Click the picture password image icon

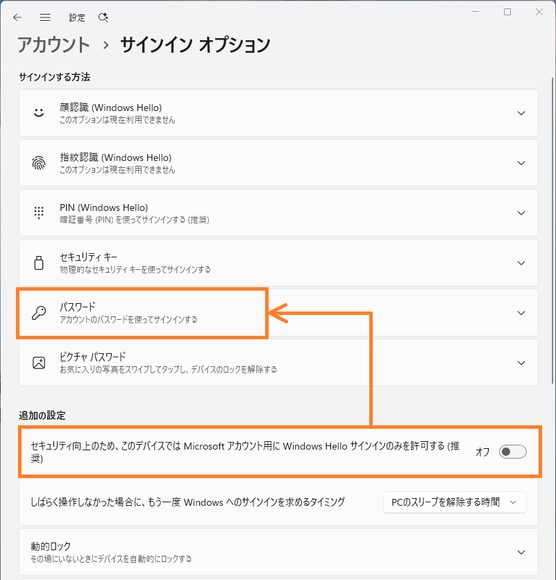click(x=39, y=363)
